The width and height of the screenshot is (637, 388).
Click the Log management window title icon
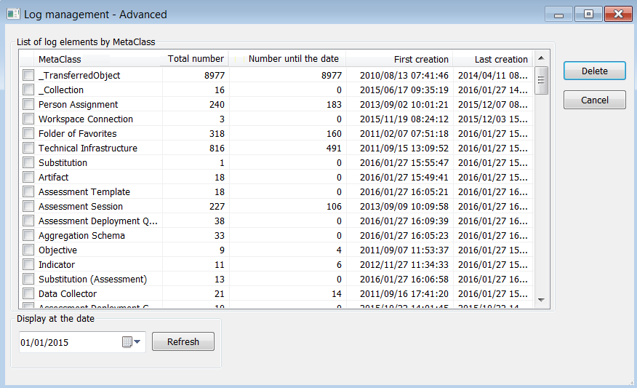(13, 14)
